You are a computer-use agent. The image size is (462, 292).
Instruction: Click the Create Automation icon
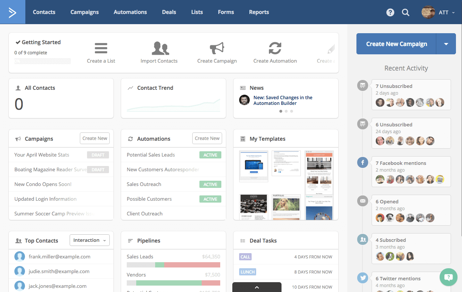click(x=275, y=48)
